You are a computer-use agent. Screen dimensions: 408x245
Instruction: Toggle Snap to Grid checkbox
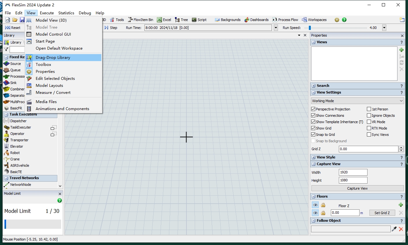click(313, 135)
